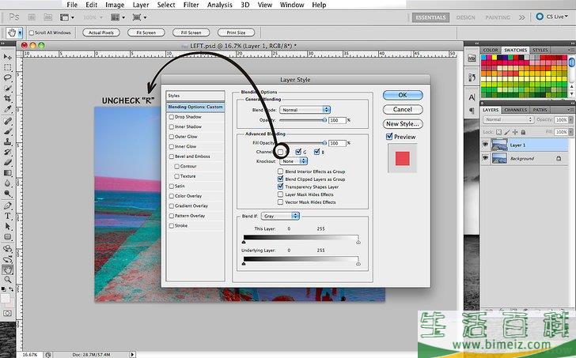Uncheck the R channel checkbox
The height and width of the screenshot is (358, 576).
(x=281, y=152)
